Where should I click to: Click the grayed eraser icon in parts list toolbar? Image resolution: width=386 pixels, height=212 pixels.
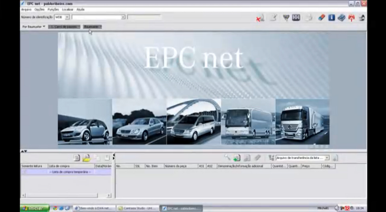click(x=257, y=158)
